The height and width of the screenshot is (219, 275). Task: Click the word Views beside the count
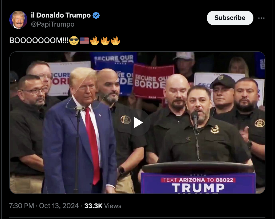point(113,206)
